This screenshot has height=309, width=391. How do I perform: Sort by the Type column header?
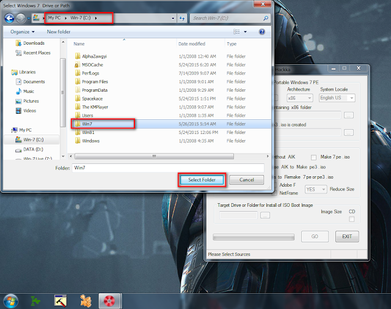(x=232, y=43)
